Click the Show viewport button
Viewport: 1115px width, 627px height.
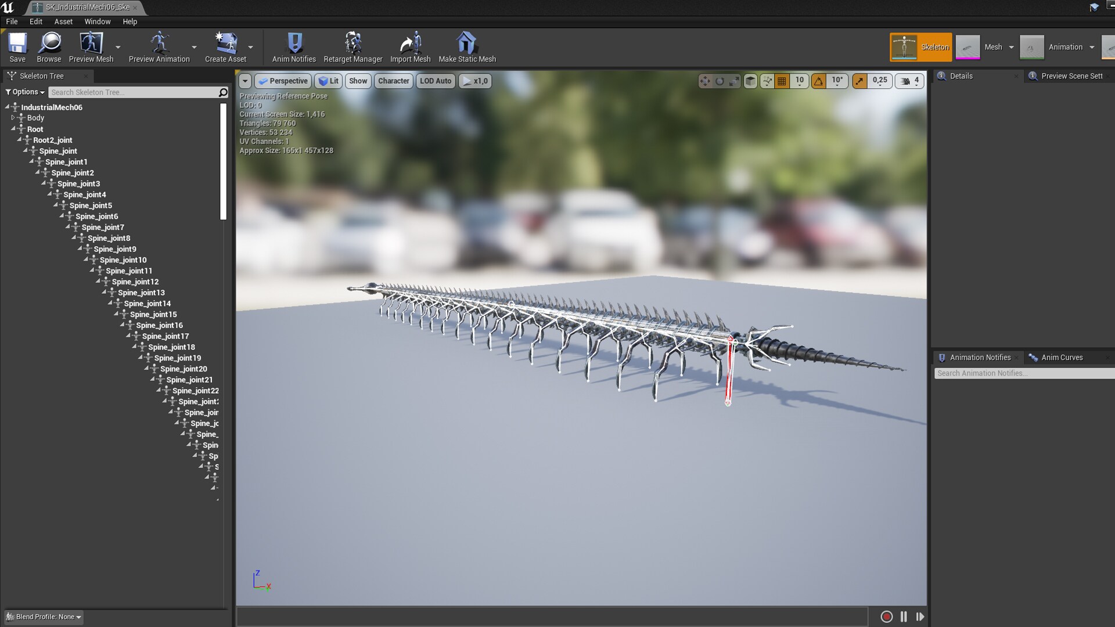click(358, 81)
